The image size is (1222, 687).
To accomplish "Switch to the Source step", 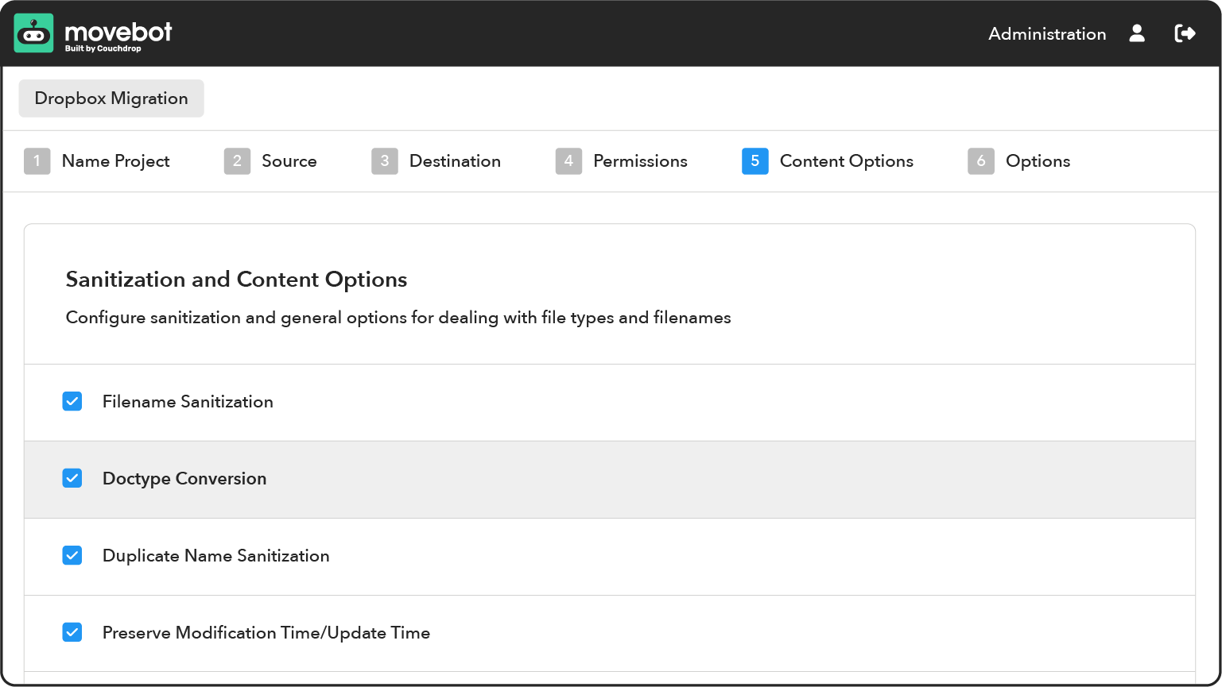I will [x=289, y=161].
